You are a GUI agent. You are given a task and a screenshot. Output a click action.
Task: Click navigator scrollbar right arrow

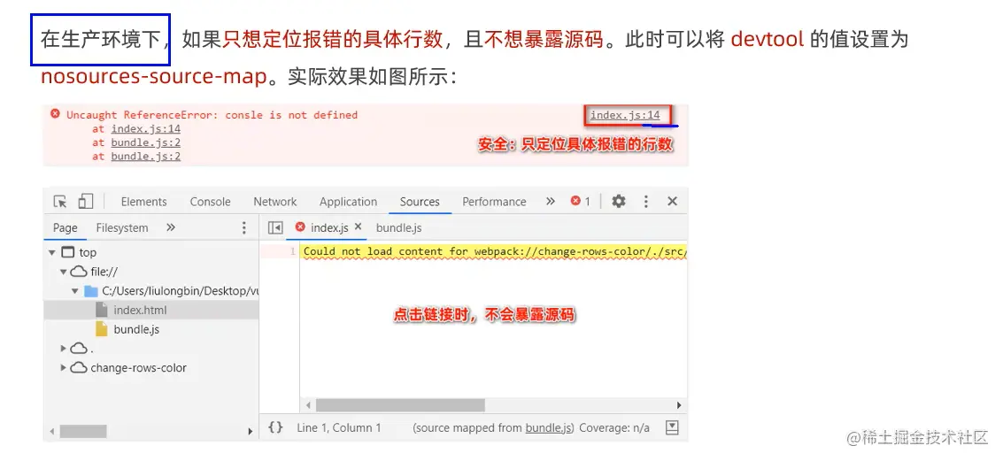[x=251, y=432]
